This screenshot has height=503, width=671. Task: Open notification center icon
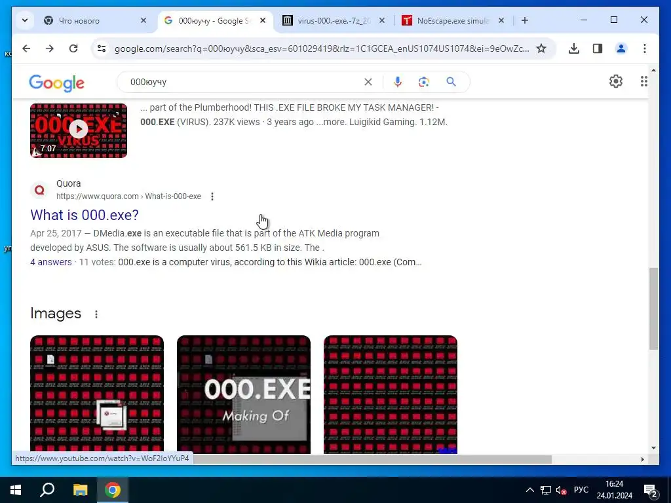pyautogui.click(x=651, y=490)
